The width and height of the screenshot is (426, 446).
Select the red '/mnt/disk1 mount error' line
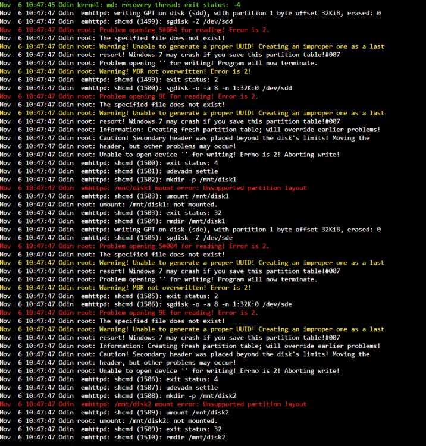pos(154,188)
